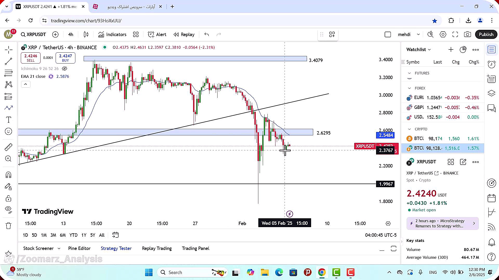The width and height of the screenshot is (499, 280).
Task: Open the layout setup square icon
Action: (388, 34)
